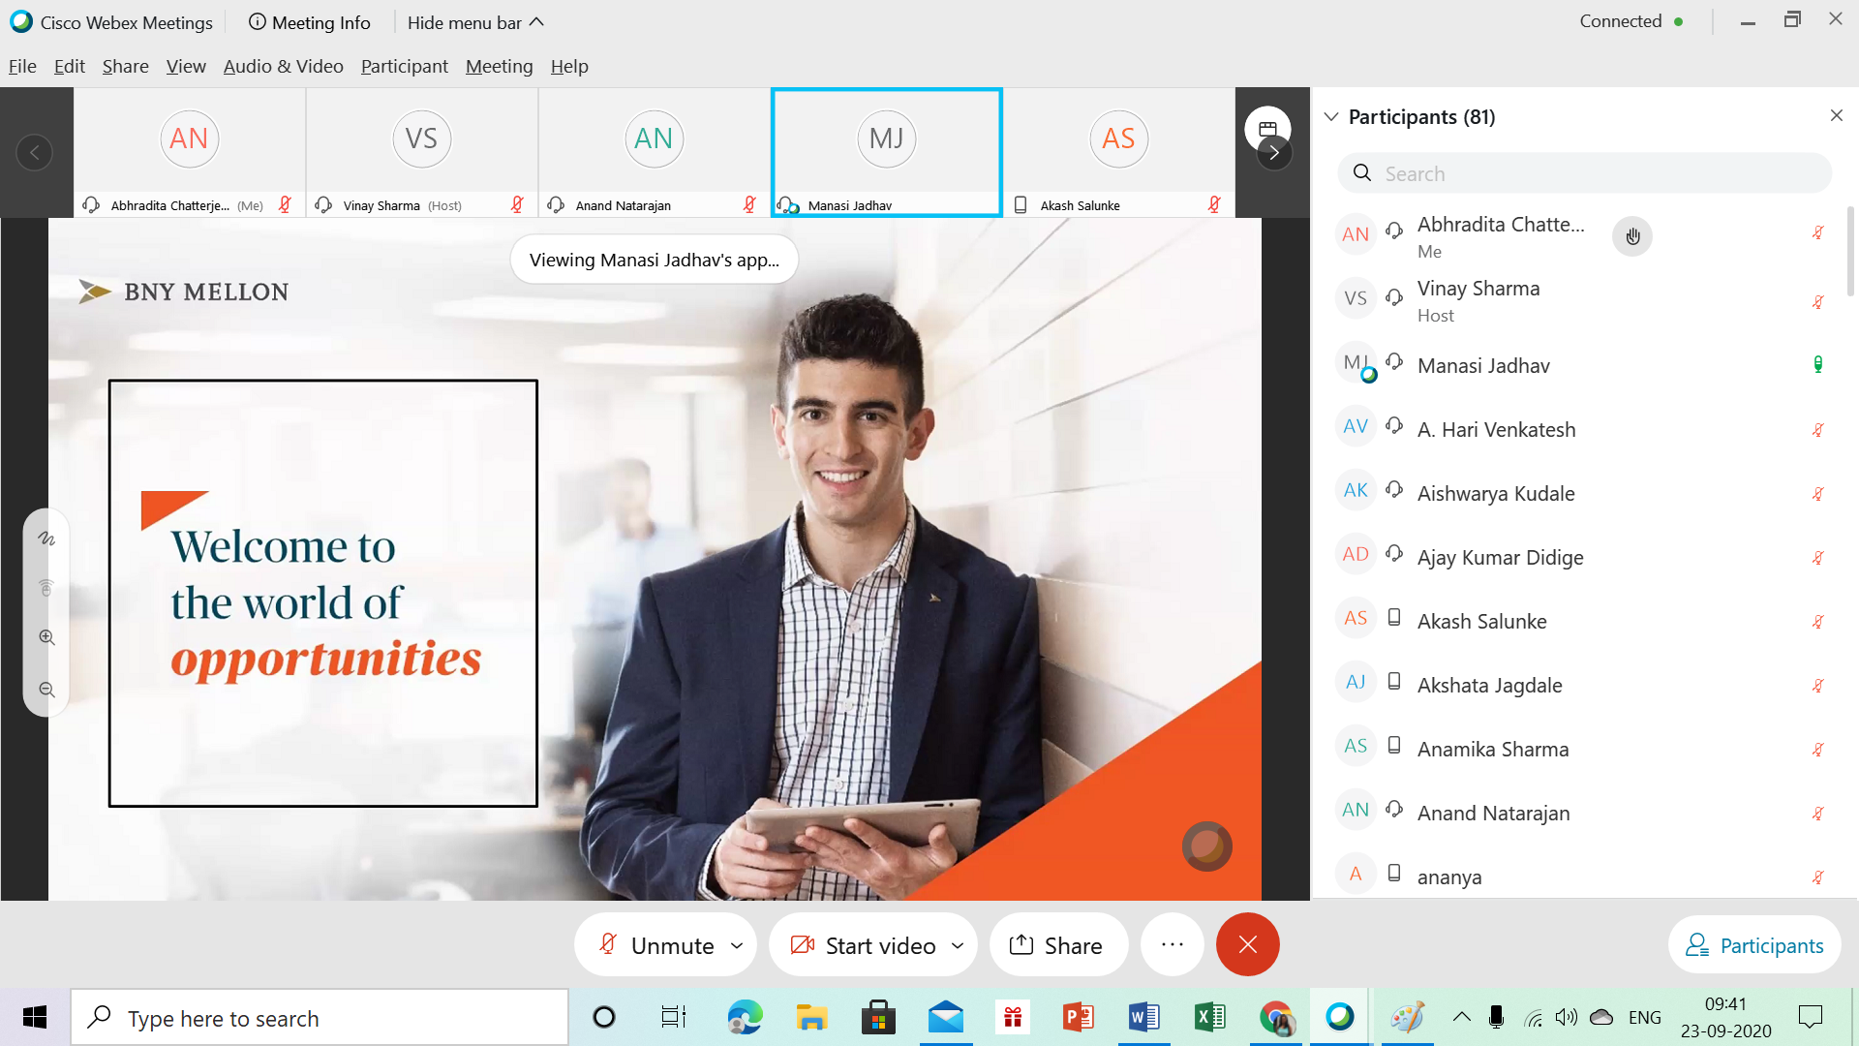Click the participants list vertical scrollbar
The height and width of the screenshot is (1046, 1859).
(x=1850, y=252)
